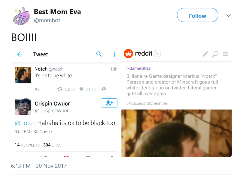This screenshot has height=175, width=237.
Task: Open the reddit hamburger menu
Action: (x=225, y=54)
